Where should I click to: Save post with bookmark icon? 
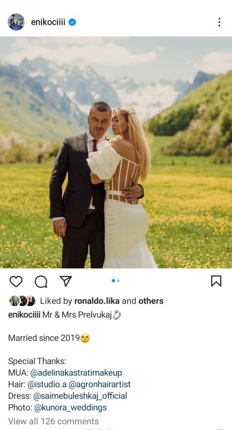(216, 281)
